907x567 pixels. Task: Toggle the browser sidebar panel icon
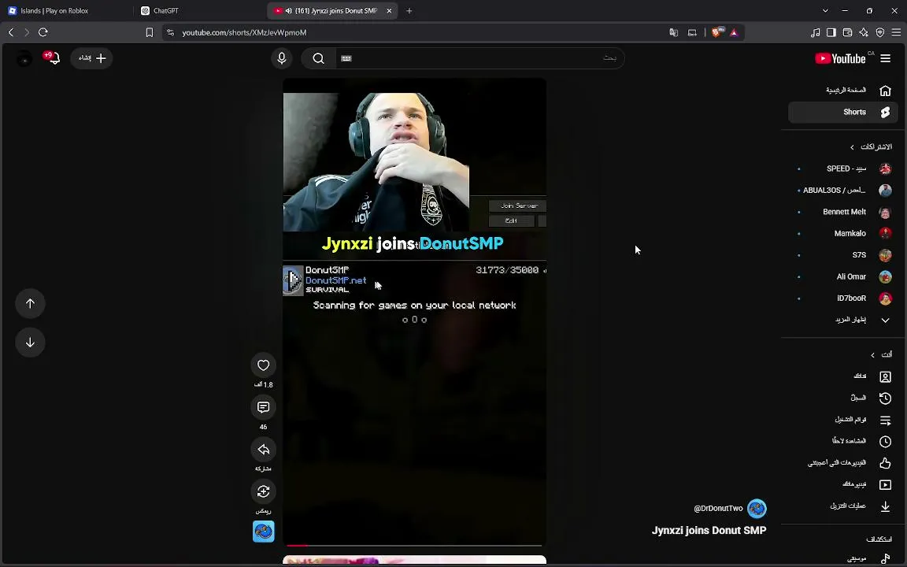click(831, 32)
